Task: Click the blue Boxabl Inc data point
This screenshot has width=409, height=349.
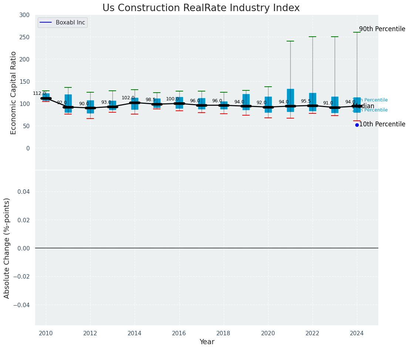Action: point(357,125)
